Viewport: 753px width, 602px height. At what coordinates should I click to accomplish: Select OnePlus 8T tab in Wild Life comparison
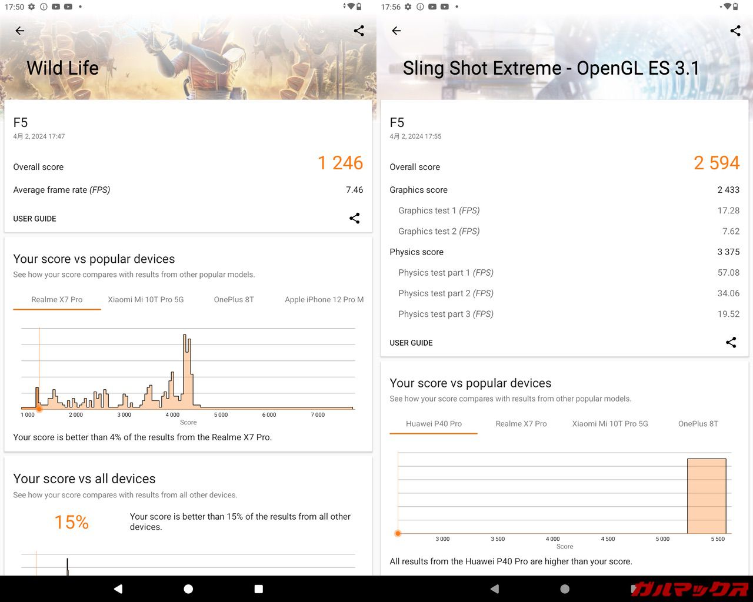point(234,300)
